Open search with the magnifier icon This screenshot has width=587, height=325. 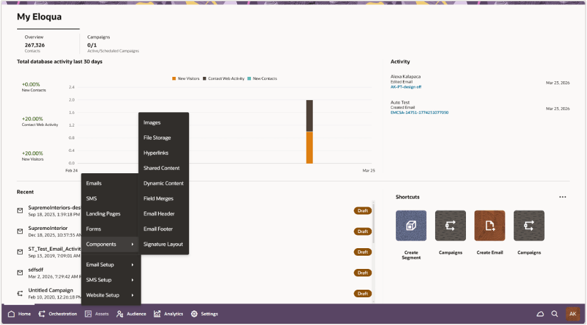pos(554,314)
